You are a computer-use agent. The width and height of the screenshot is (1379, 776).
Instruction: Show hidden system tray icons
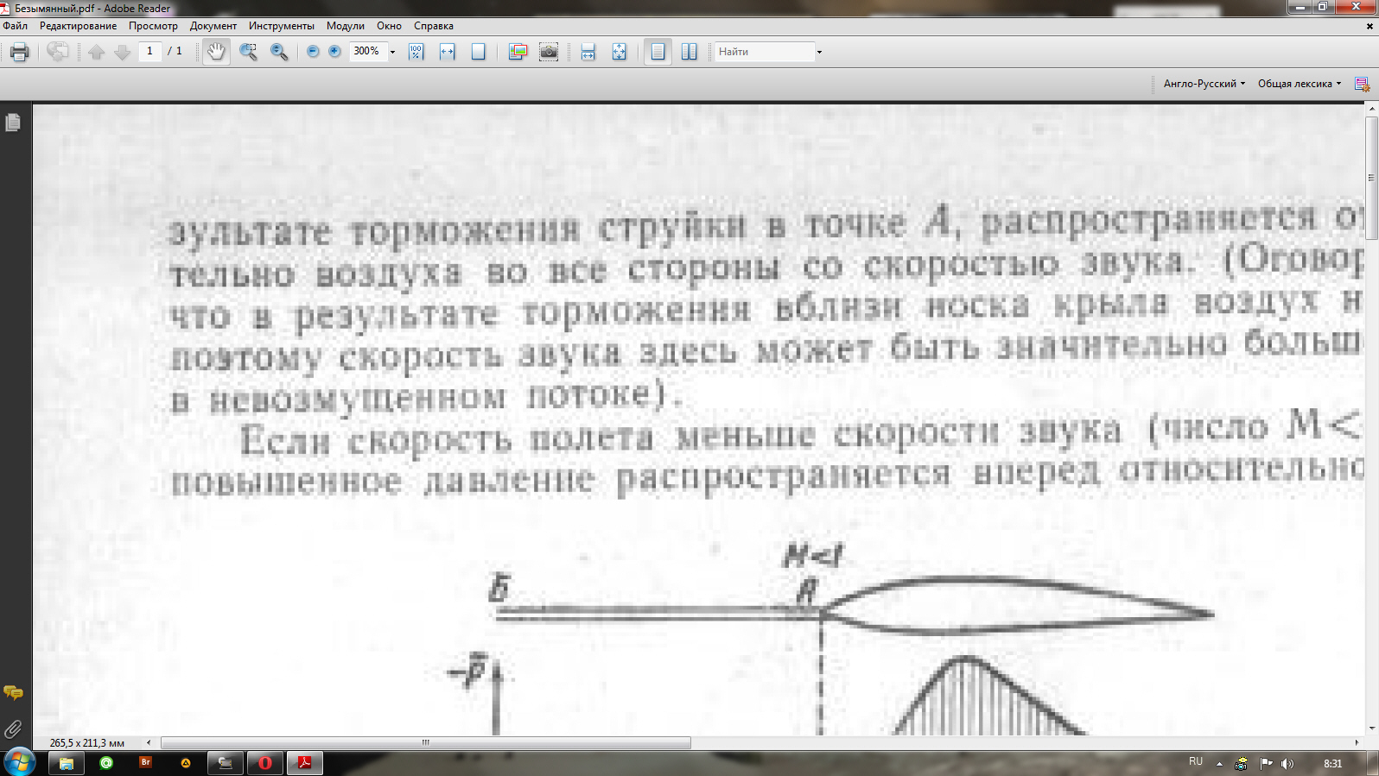(1219, 763)
